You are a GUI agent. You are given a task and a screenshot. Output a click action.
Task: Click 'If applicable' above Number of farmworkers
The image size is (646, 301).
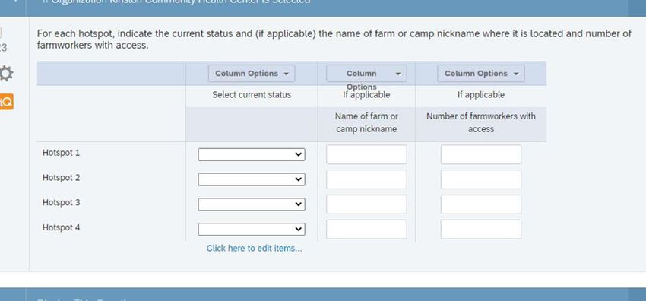coord(481,95)
